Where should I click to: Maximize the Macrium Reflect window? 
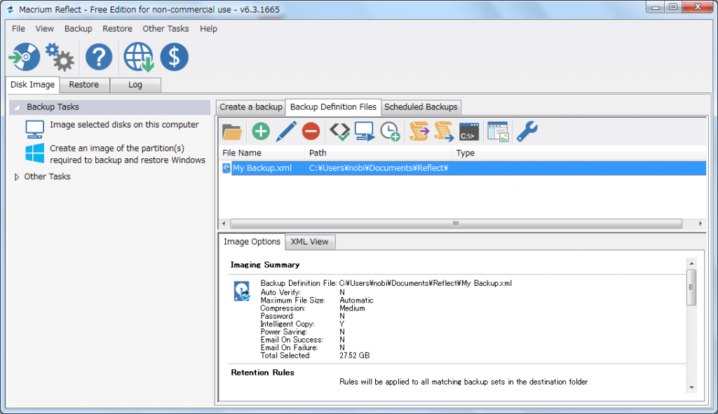pyautogui.click(x=673, y=7)
